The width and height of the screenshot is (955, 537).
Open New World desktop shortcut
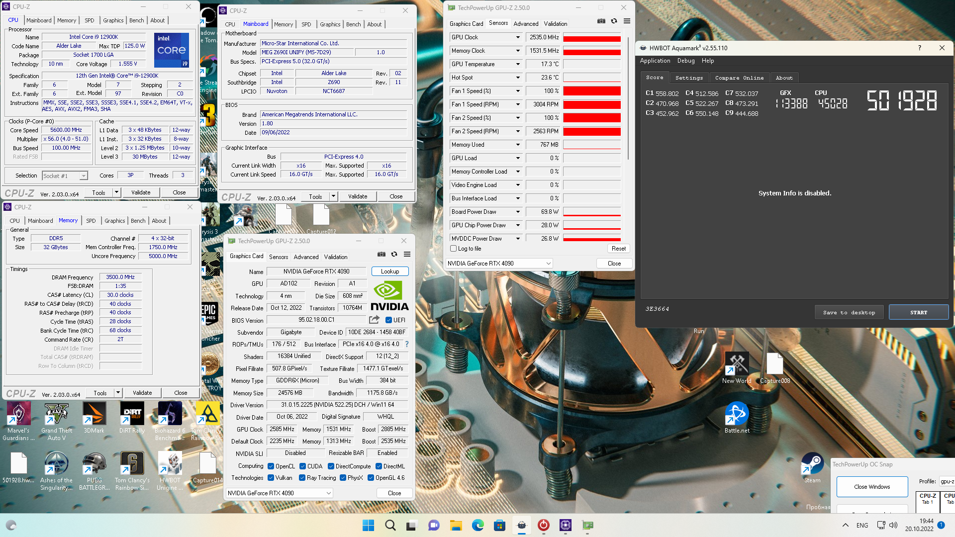coord(737,368)
